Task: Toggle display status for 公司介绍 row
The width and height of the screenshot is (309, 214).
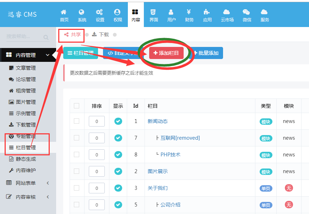Action: pos(118,205)
